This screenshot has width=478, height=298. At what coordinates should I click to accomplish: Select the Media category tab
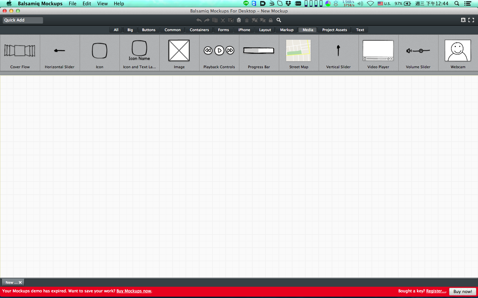308,30
